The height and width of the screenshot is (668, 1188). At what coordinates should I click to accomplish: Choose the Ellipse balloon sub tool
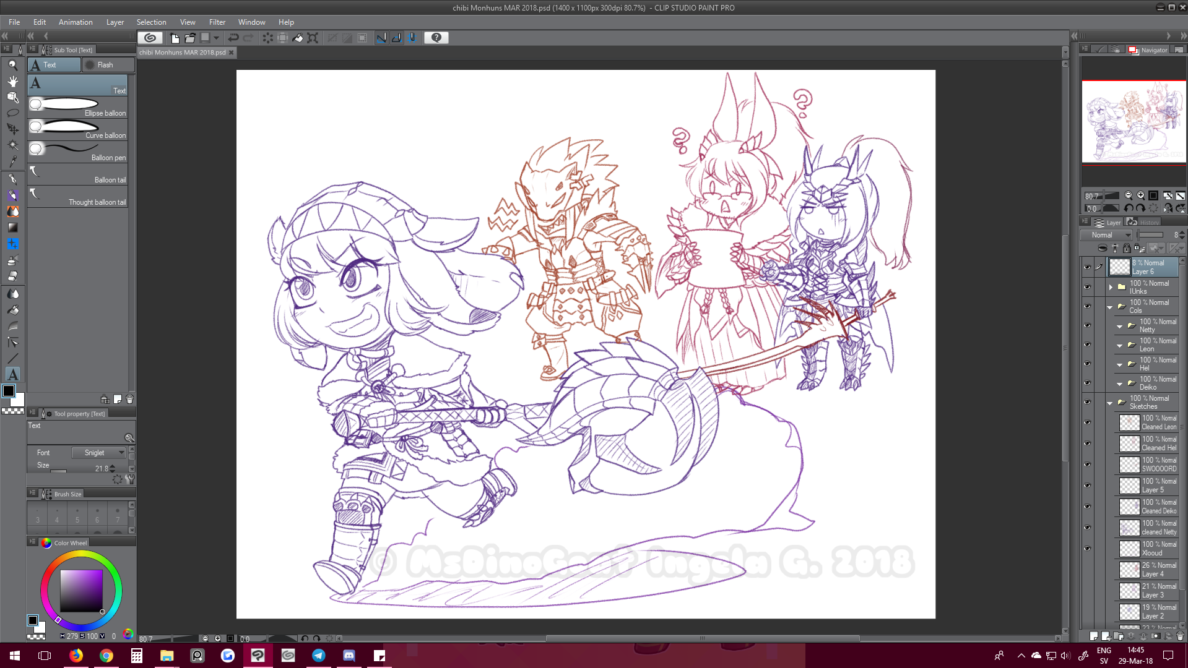pyautogui.click(x=78, y=108)
